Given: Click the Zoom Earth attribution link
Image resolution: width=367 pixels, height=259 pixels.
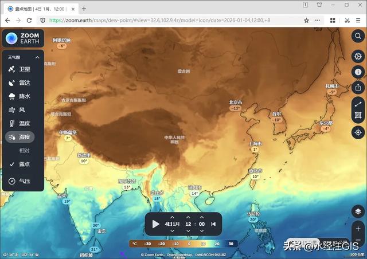Looking at the screenshot, I should coord(153,254).
